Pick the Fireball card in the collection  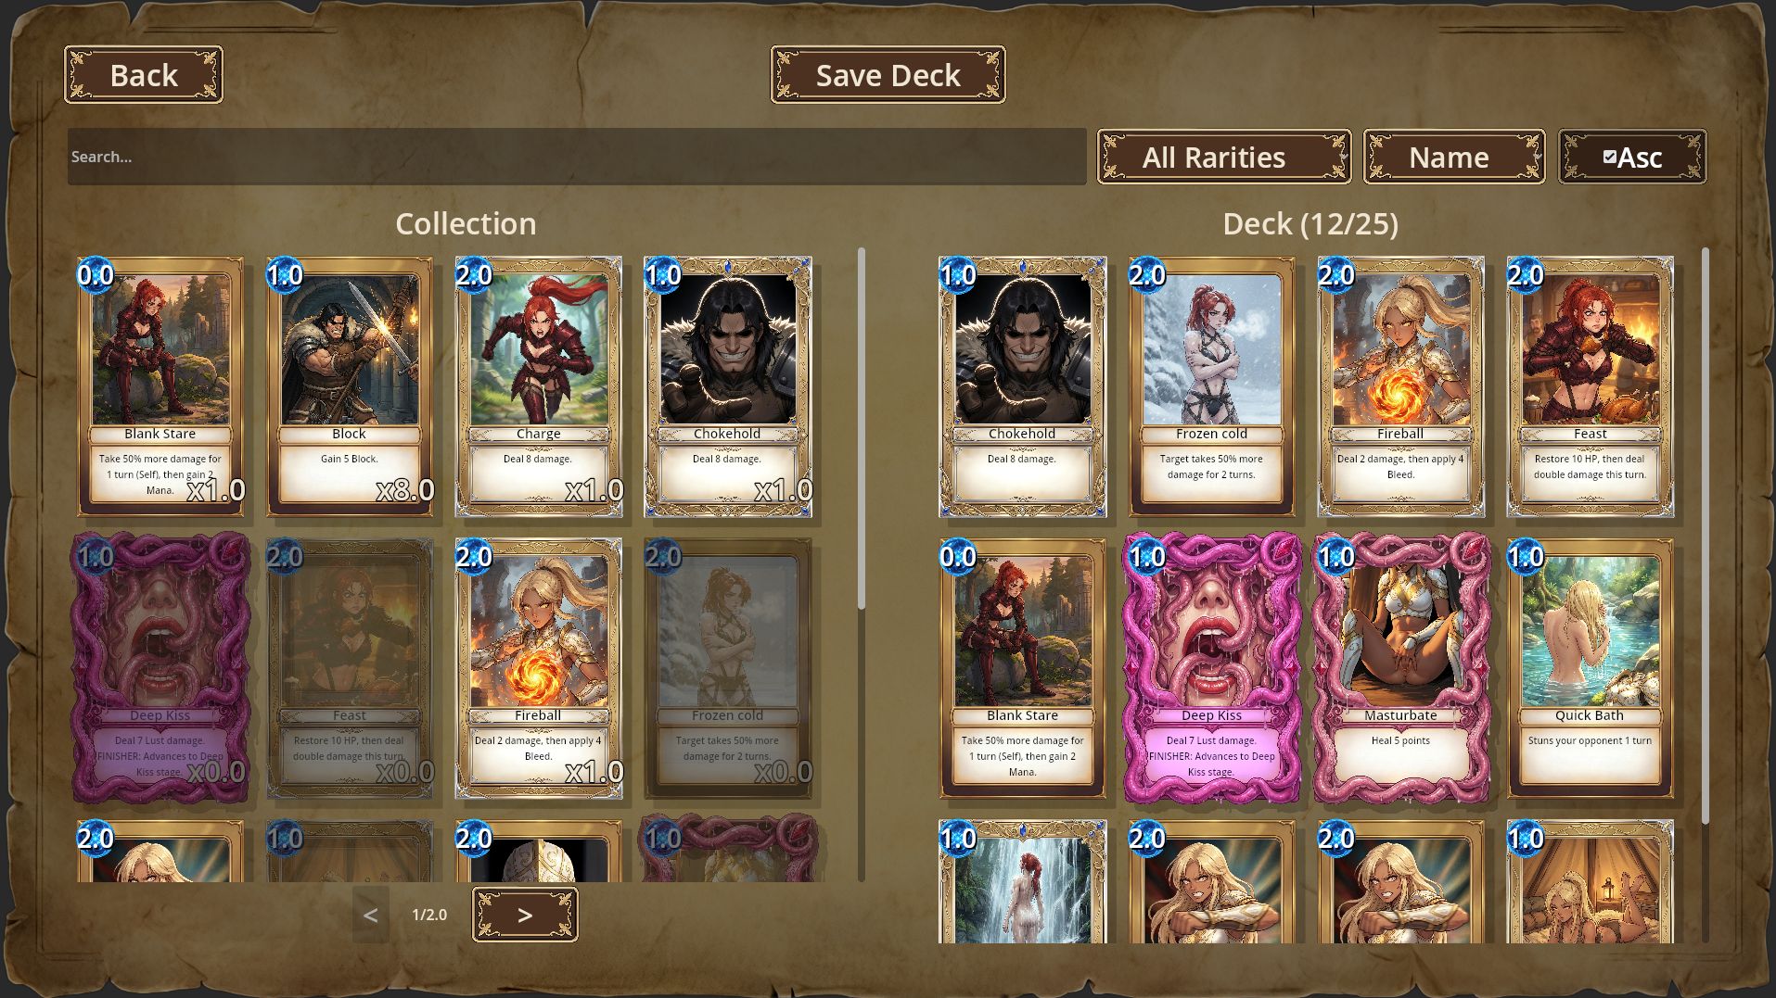pos(539,668)
